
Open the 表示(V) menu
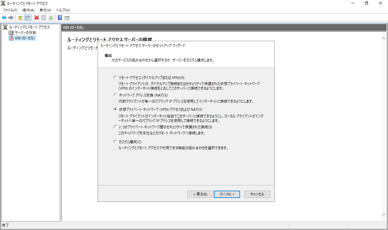click(x=45, y=10)
